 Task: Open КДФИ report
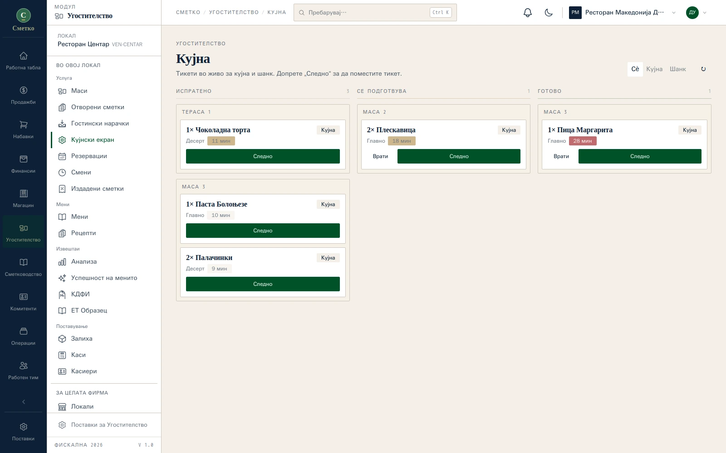pos(105,294)
